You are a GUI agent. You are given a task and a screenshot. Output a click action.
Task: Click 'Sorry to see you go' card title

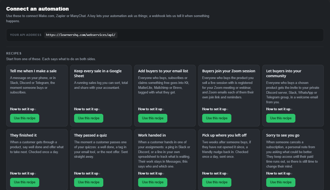[x=283, y=135]
